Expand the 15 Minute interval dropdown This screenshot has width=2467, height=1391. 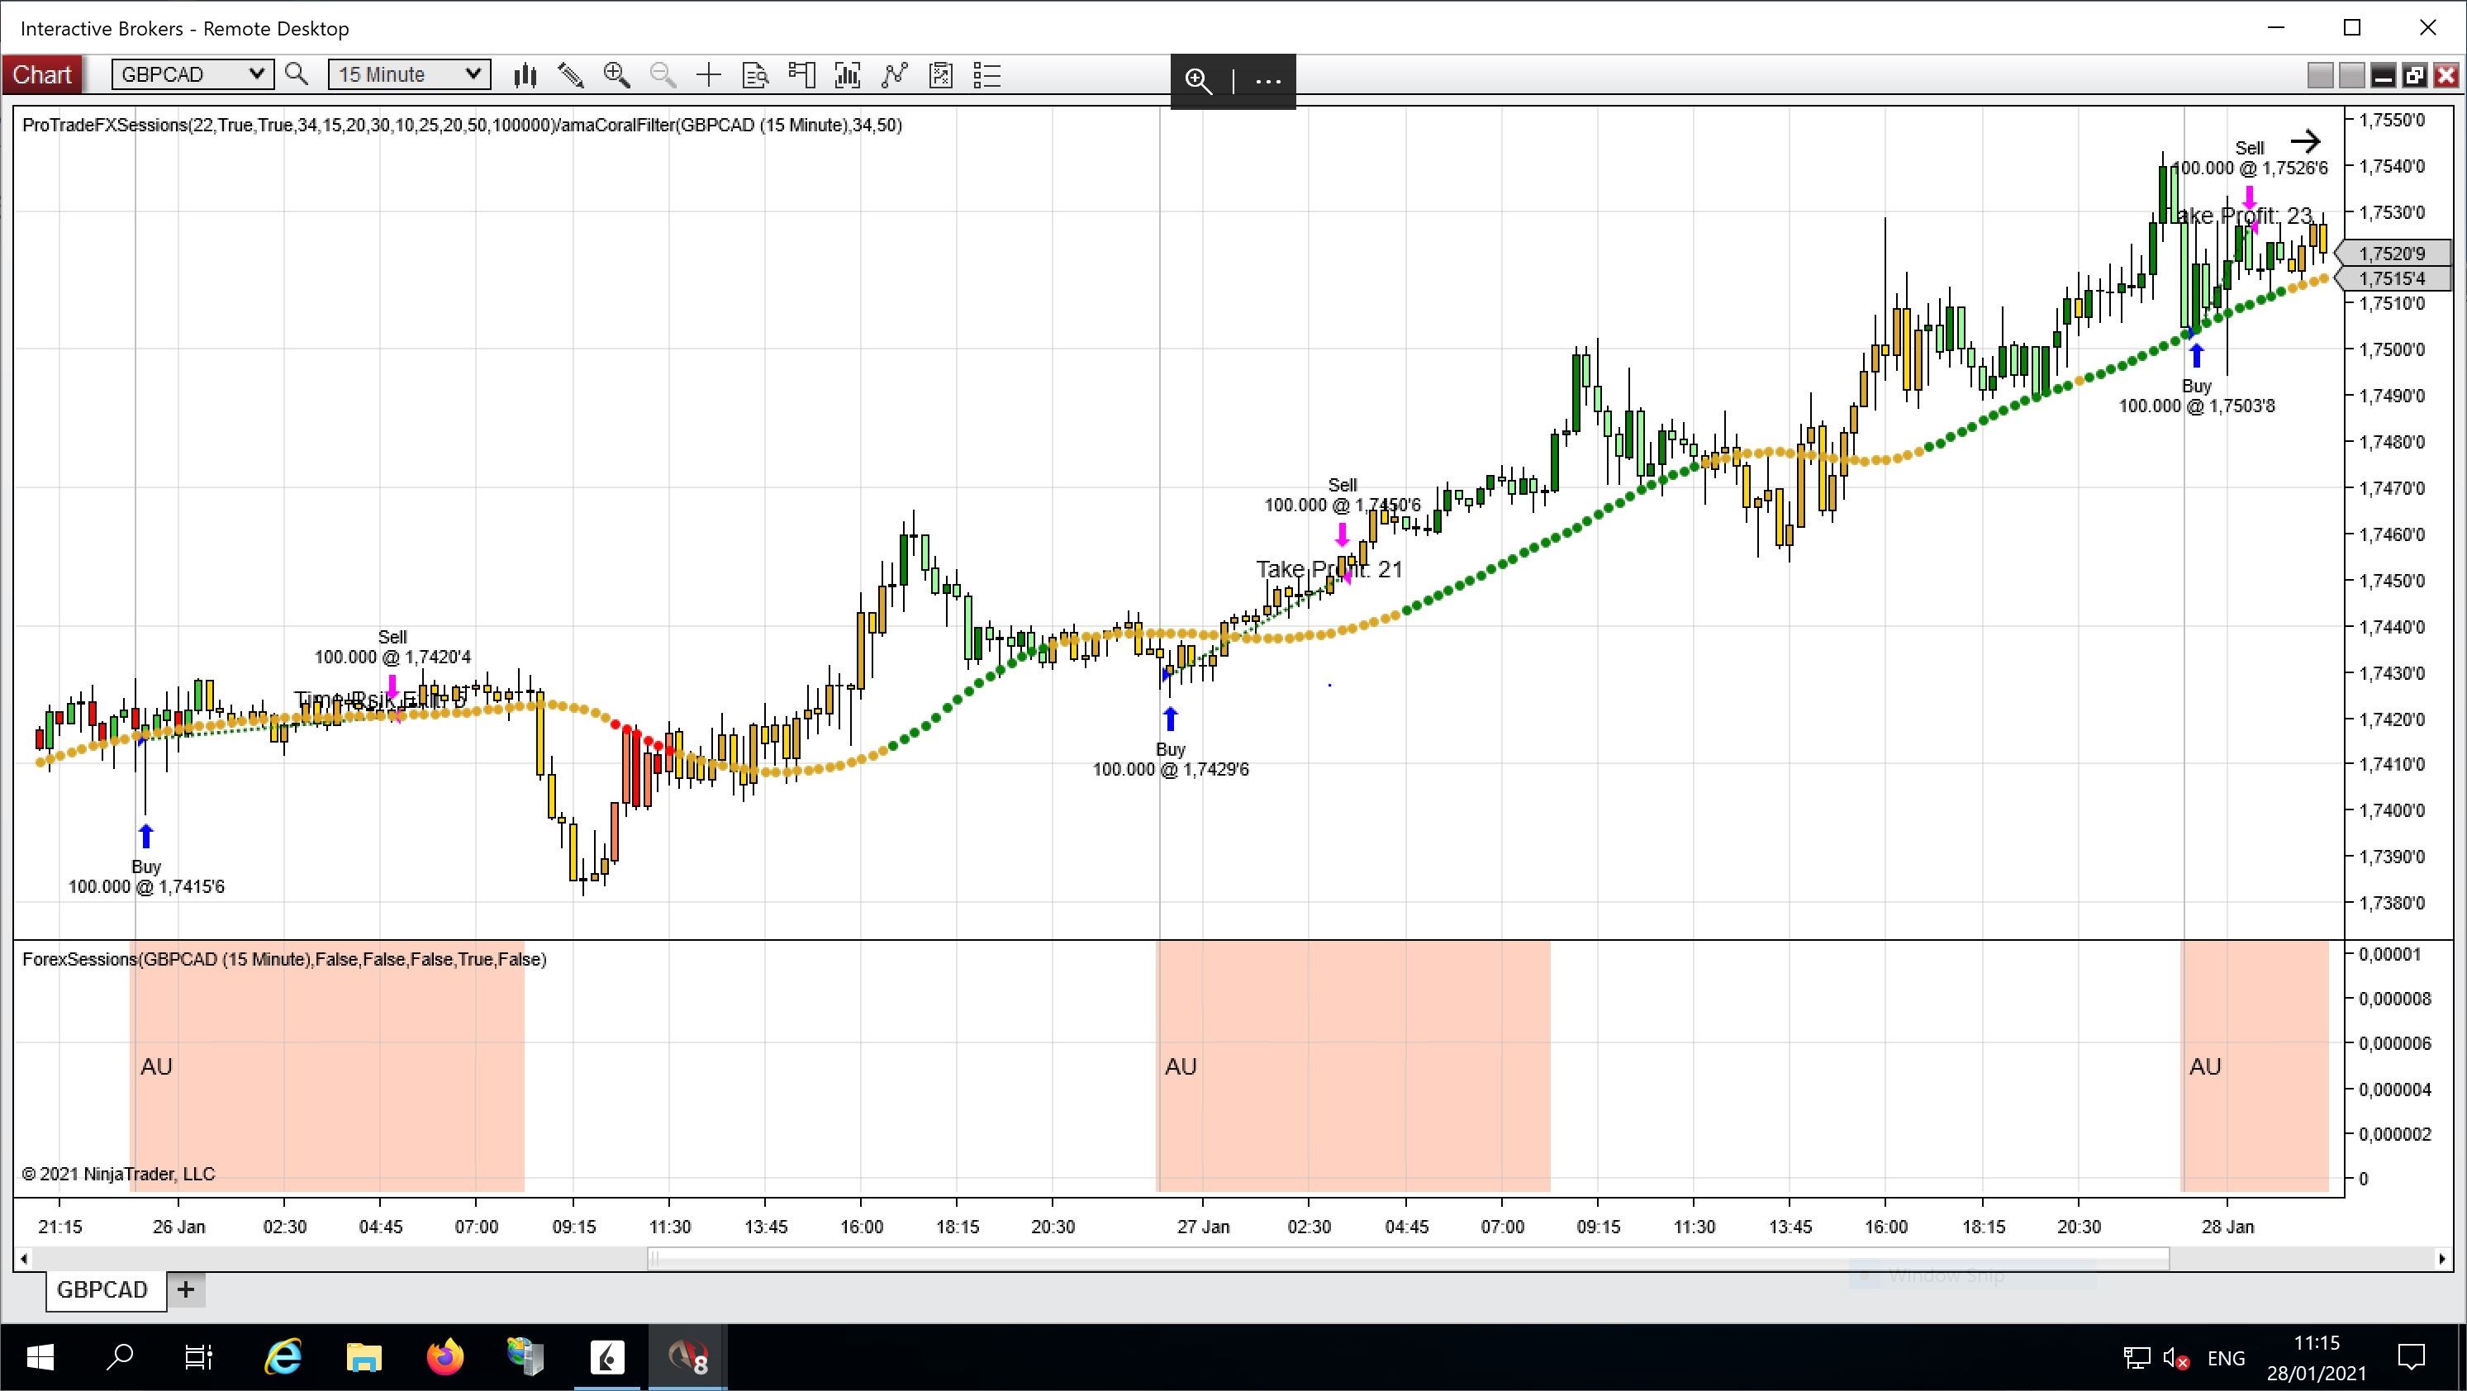[x=473, y=74]
